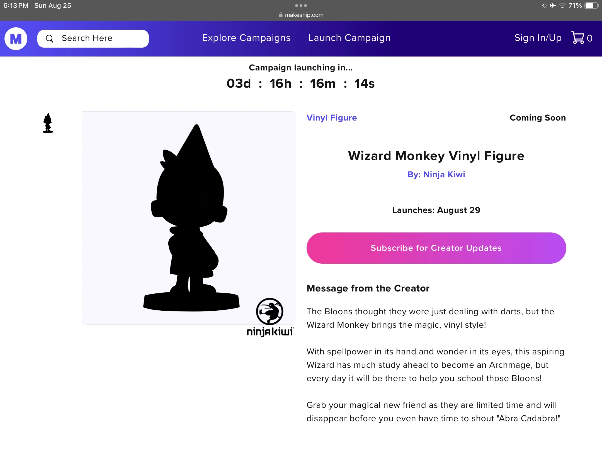Click the magnifying glass search icon
602x451 pixels.
[50, 39]
